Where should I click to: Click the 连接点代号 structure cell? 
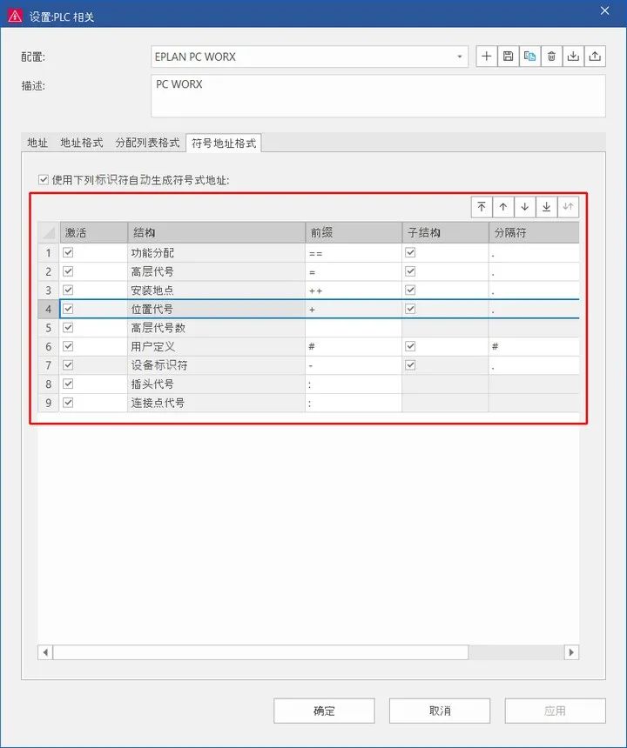pos(216,403)
